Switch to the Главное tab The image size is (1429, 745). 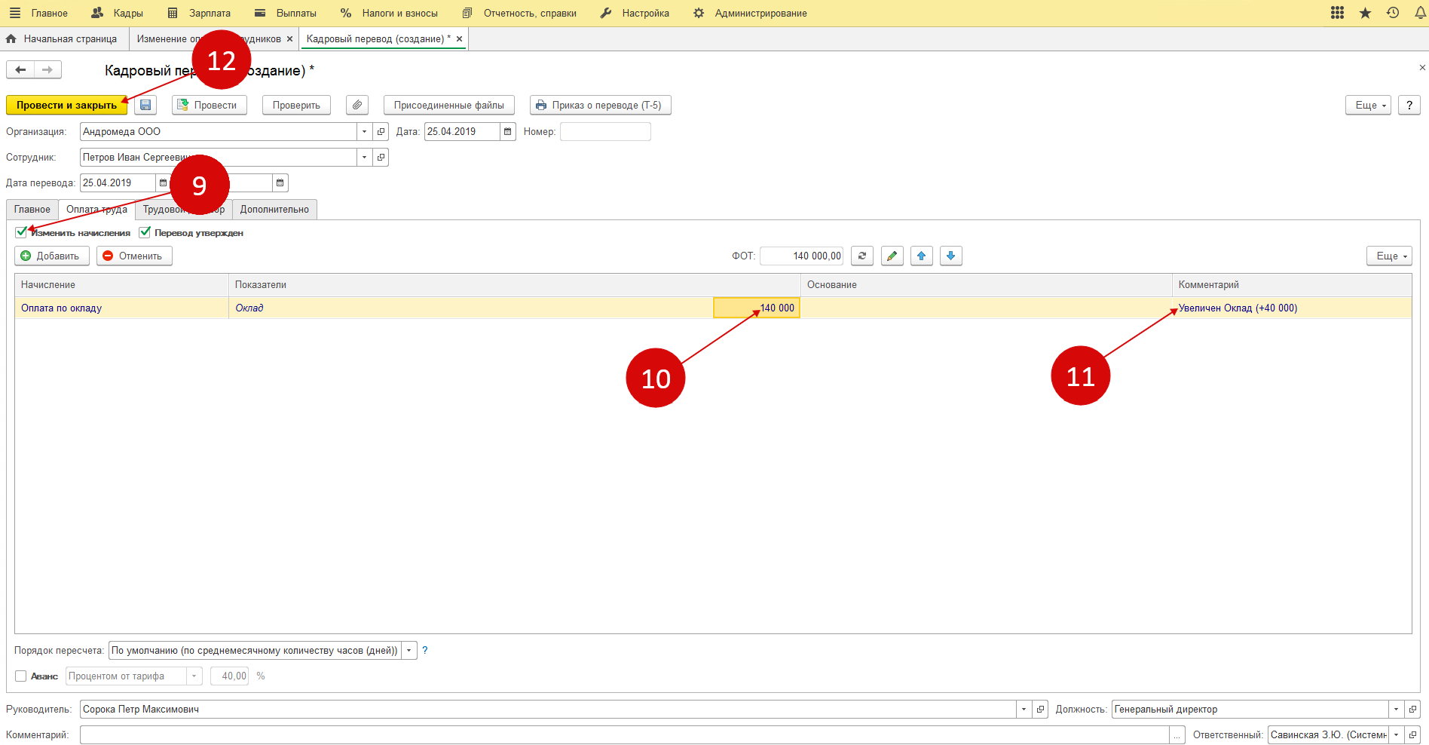[32, 209]
